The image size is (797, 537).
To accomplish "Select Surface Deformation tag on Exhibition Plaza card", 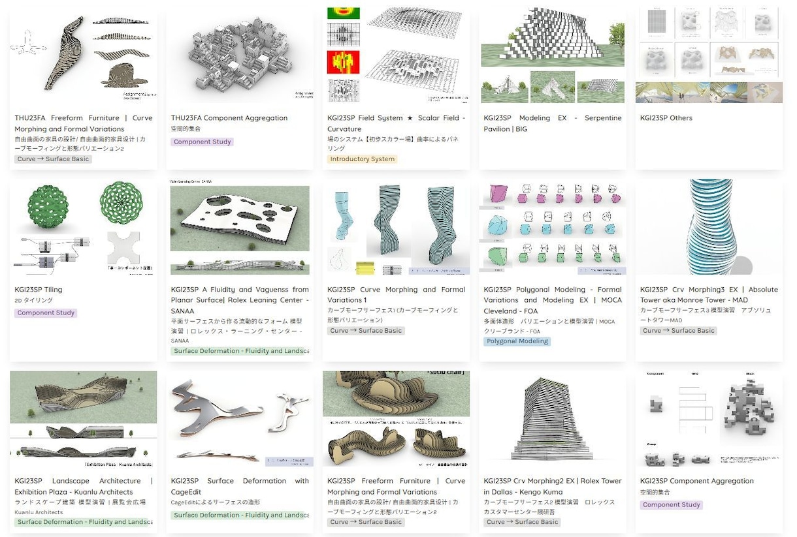I will point(83,522).
